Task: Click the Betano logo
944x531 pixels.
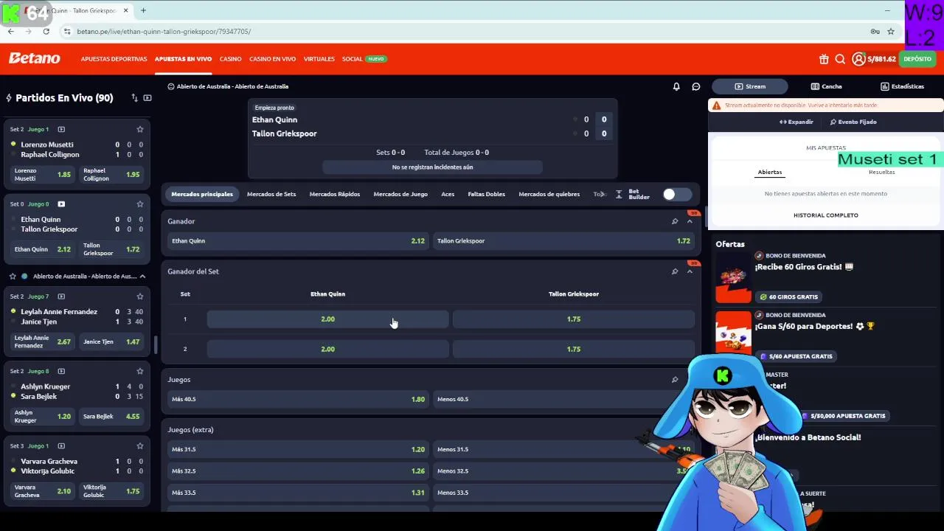Action: pos(35,58)
